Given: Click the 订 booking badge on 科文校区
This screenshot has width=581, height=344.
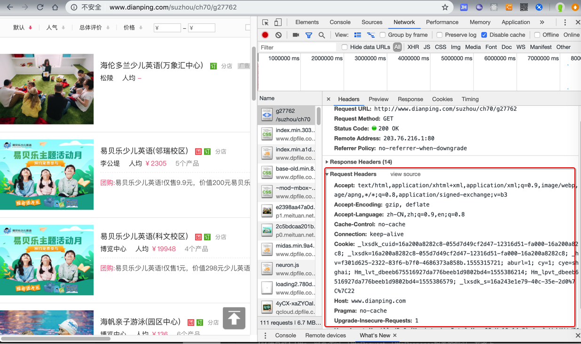Looking at the screenshot, I should tap(207, 237).
